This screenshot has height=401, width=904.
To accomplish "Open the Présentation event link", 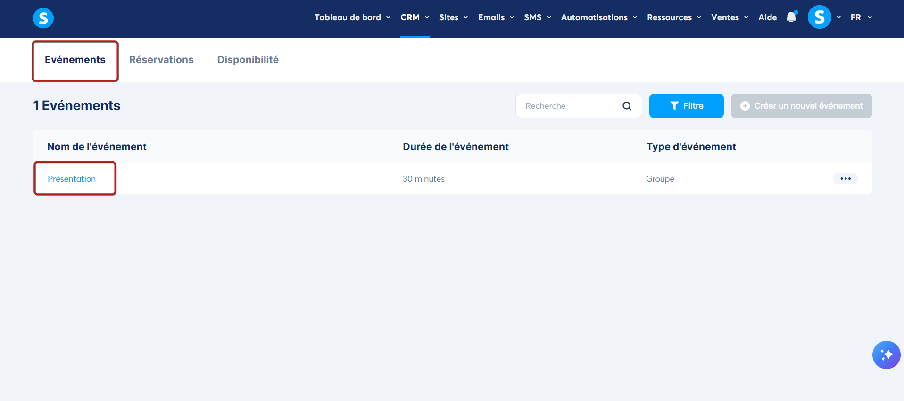I will point(72,179).
